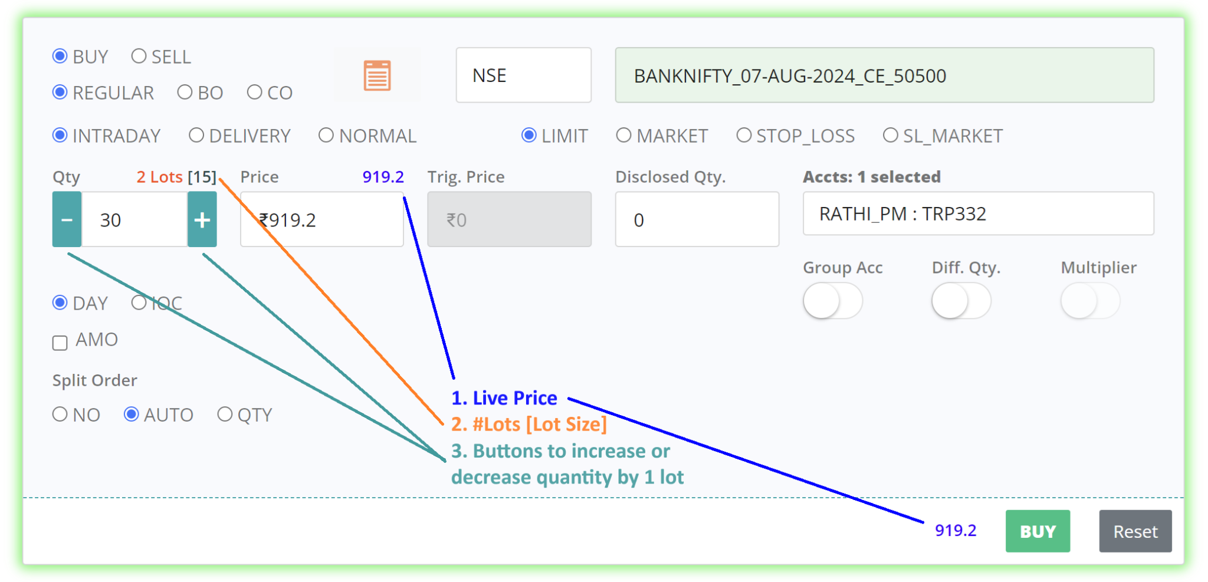The image size is (1208, 582).
Task: Select the BO order type
Action: point(185,92)
